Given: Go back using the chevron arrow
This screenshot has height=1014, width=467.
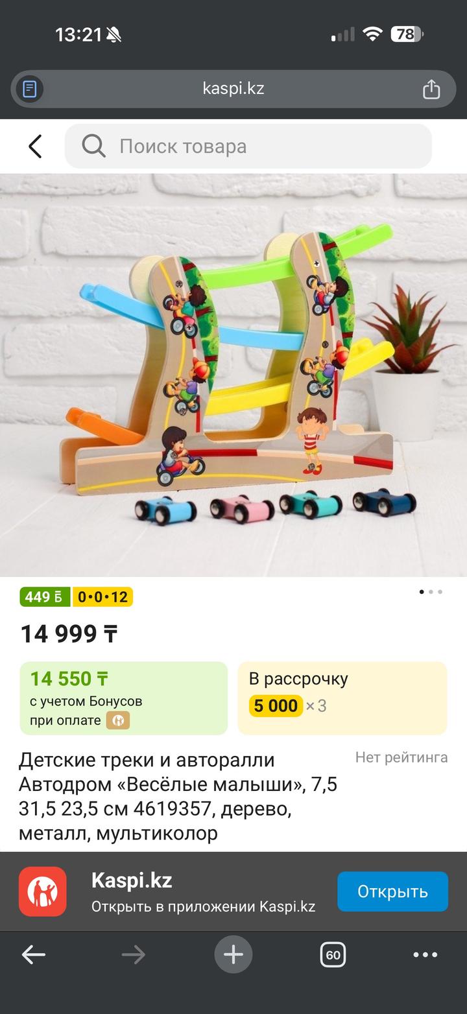Looking at the screenshot, I should tap(36, 147).
